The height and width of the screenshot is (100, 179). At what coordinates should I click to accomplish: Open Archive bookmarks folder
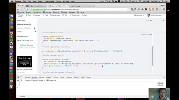(x=20, y=12)
